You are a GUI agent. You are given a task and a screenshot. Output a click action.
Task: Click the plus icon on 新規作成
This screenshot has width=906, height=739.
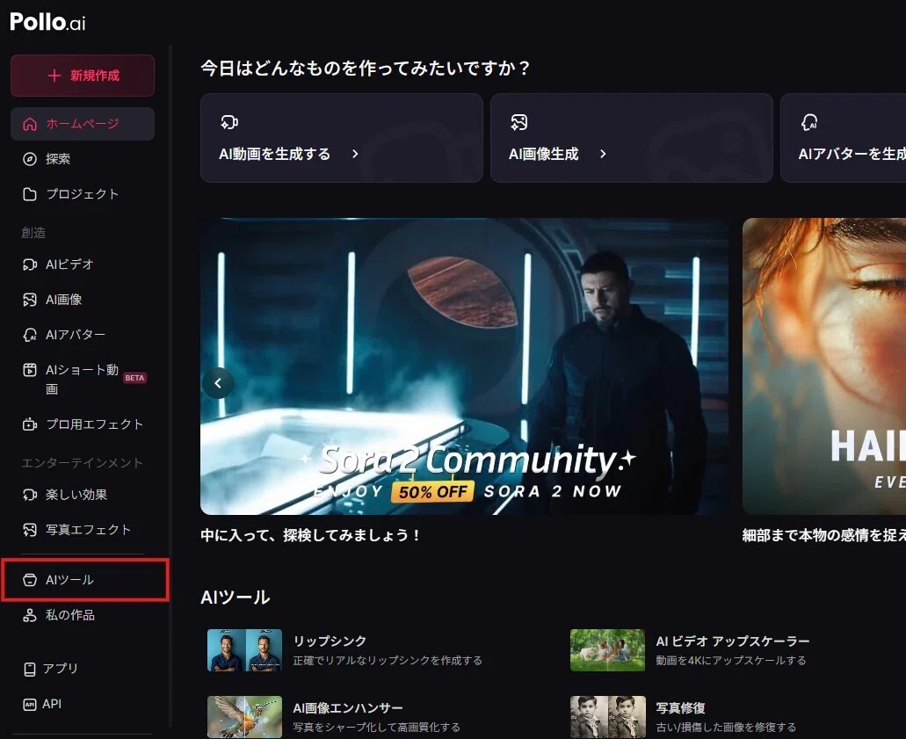54,76
